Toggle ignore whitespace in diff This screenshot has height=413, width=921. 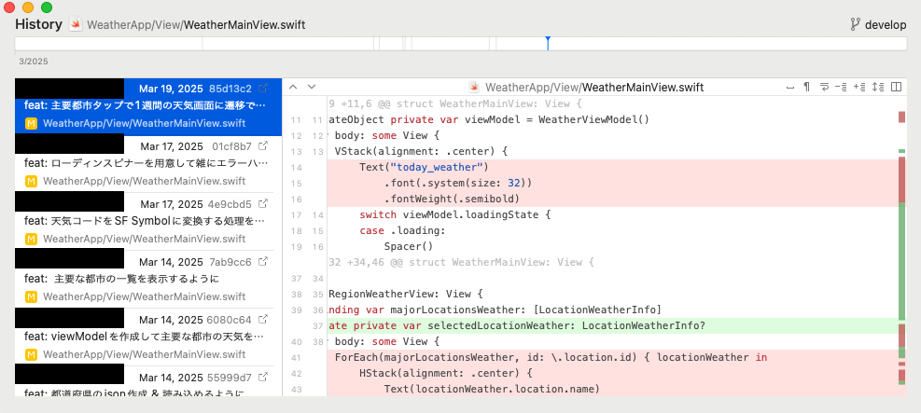[x=790, y=88]
